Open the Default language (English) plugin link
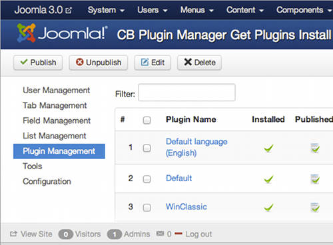Screen dimensions: 333x245 tap(196, 147)
